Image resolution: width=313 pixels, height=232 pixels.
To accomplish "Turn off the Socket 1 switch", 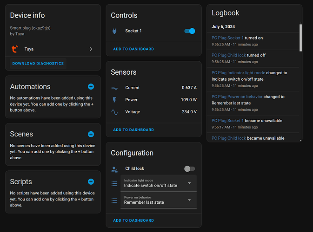I will coord(189,31).
